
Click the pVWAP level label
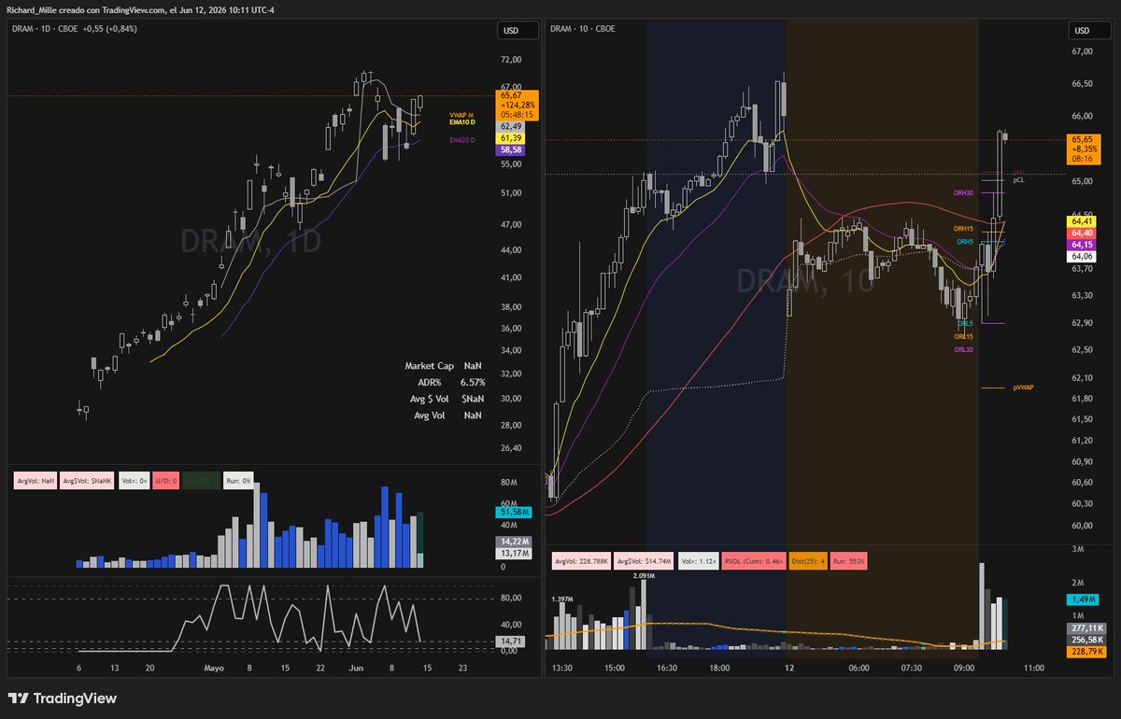(1024, 387)
